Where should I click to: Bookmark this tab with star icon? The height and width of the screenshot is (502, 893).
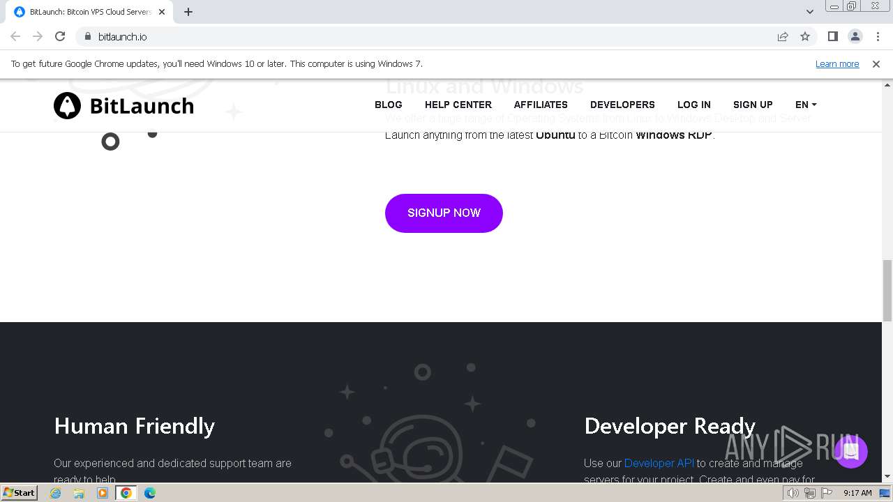(805, 36)
